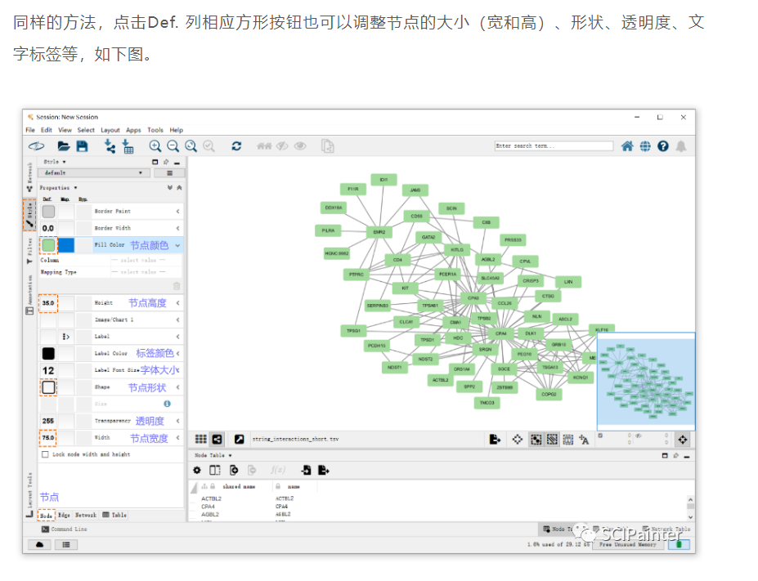
Task: Open the Mapping Type select value dropdown
Action: pyautogui.click(x=146, y=272)
